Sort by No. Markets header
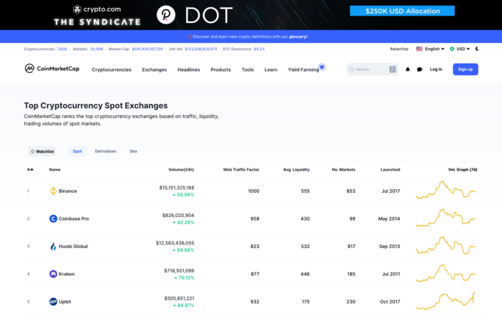Viewport: 502px width, 316px height. coord(343,169)
